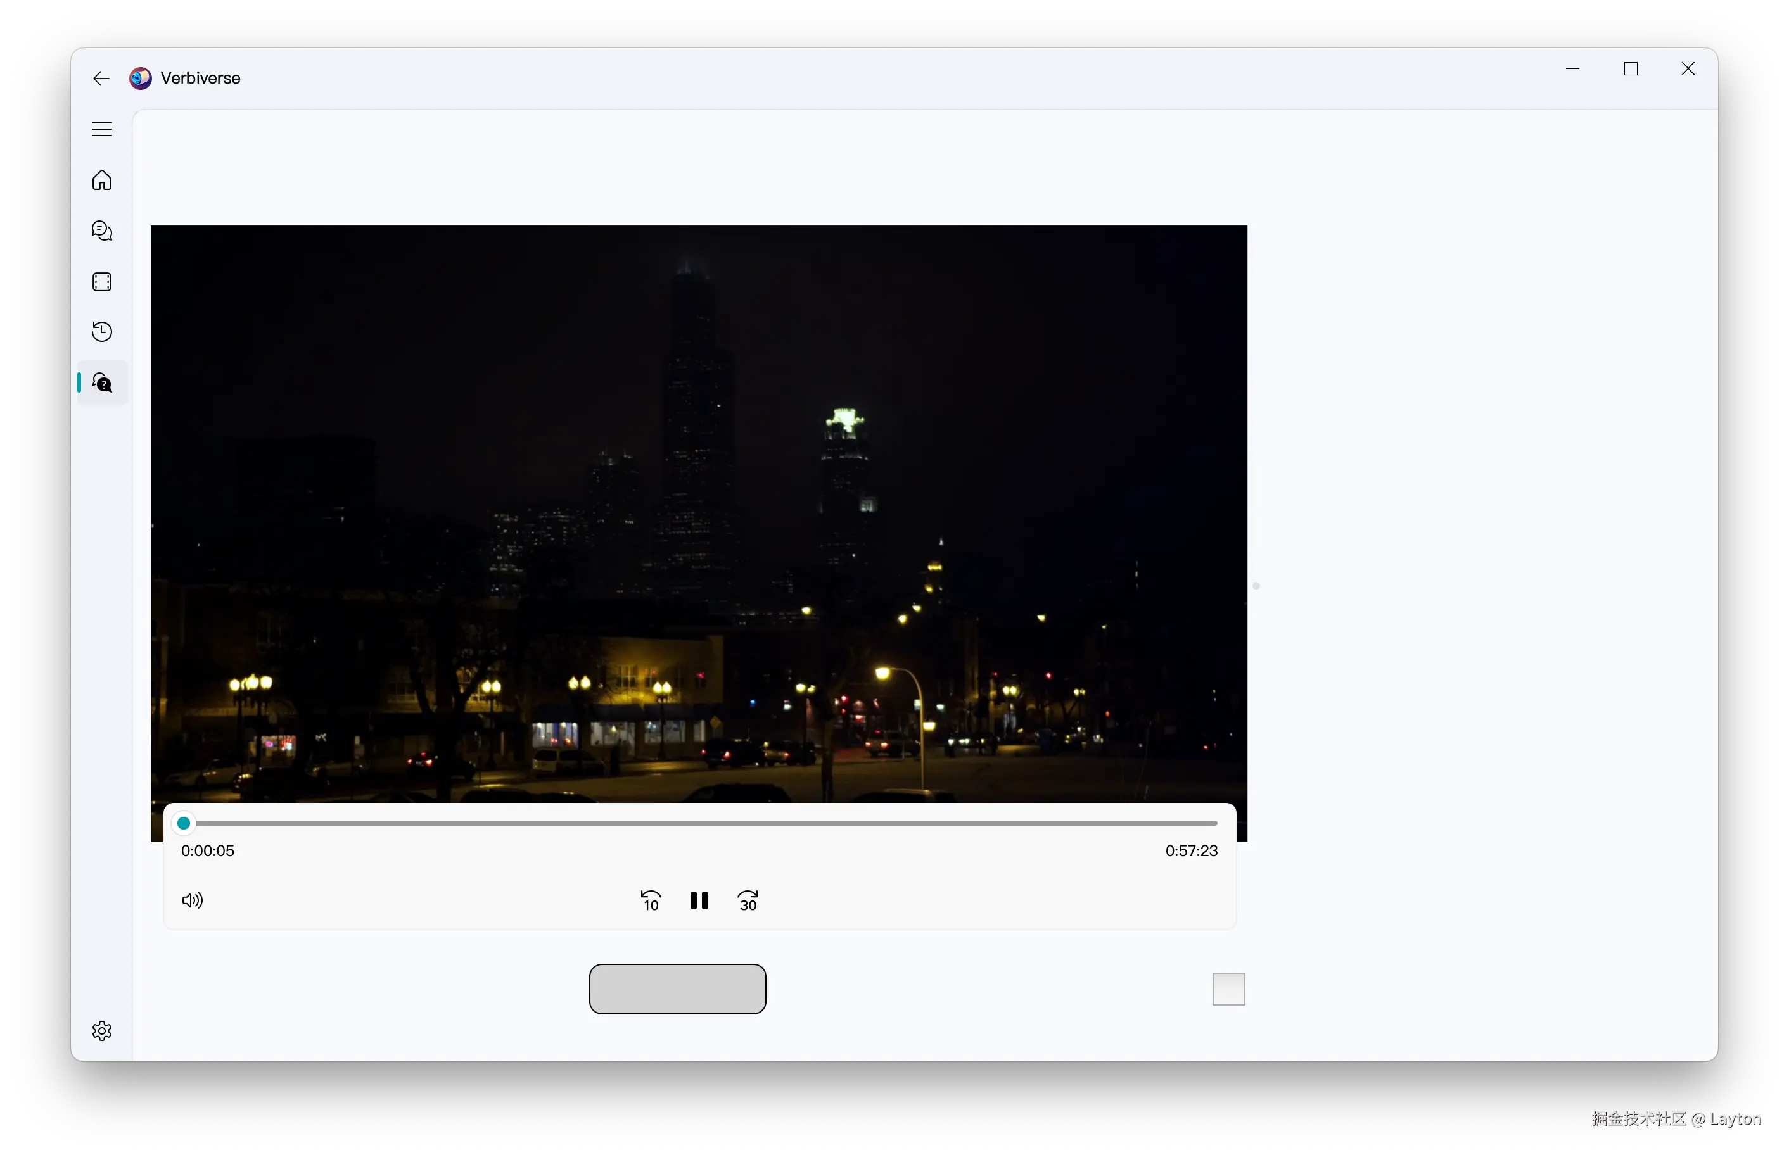Click the total duration 0:57:23 label
This screenshot has width=1789, height=1155.
pyautogui.click(x=1190, y=850)
